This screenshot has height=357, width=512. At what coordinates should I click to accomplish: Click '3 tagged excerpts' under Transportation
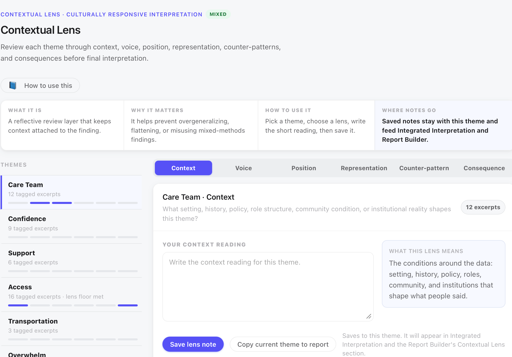[x=33, y=331]
